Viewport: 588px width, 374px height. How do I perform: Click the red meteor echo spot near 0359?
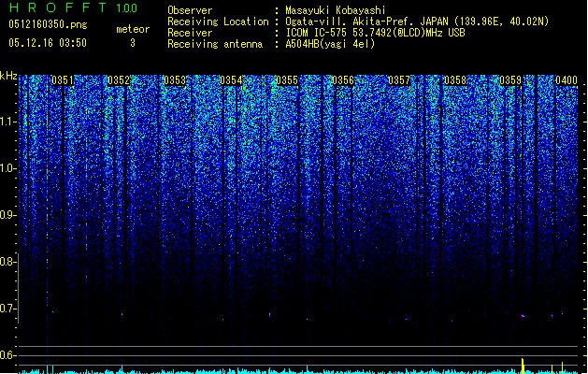tap(523, 316)
